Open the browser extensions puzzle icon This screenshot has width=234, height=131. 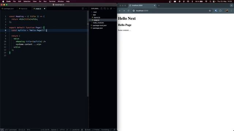tap(220, 11)
